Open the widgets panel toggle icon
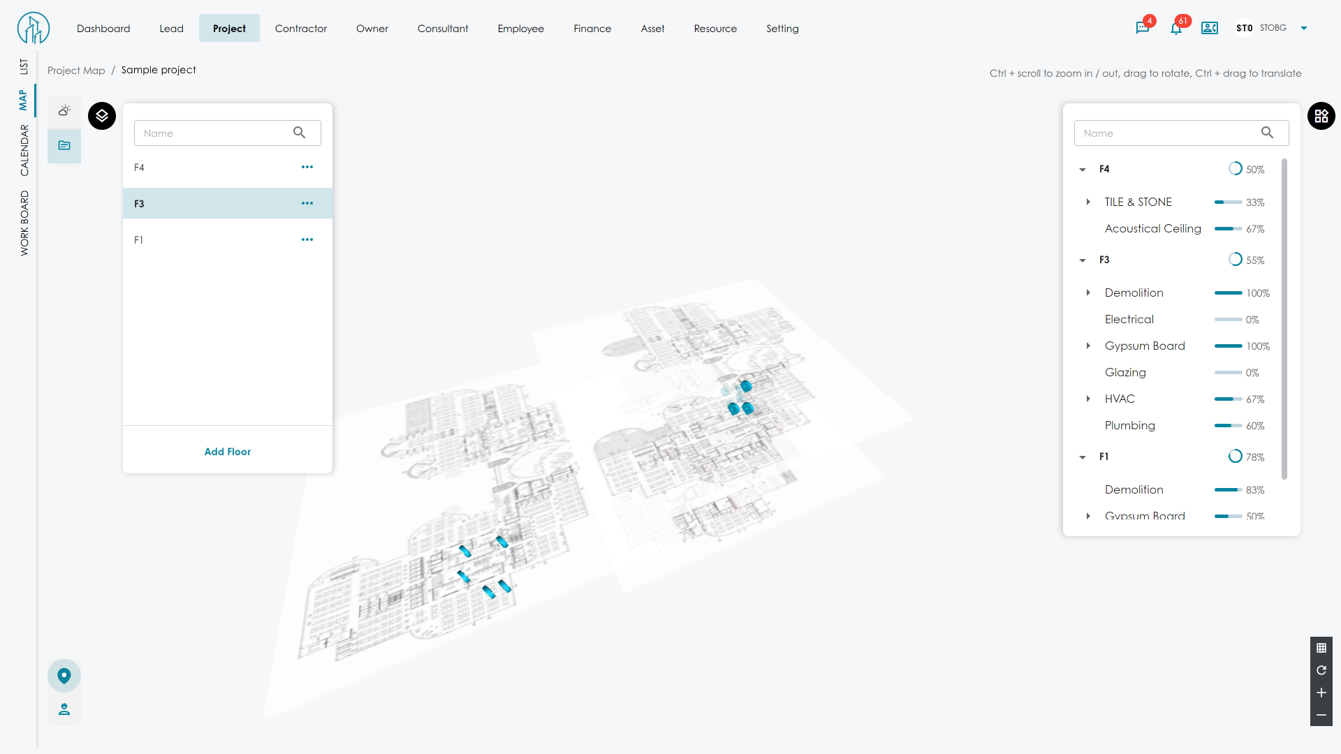1341x754 pixels. [1321, 116]
